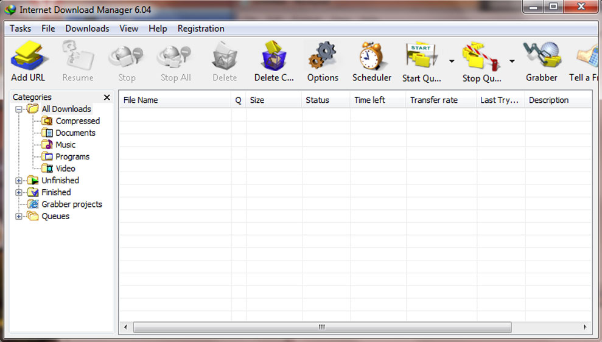Click the Stop Queue toolbar icon
Image resolution: width=602 pixels, height=342 pixels.
(x=481, y=57)
